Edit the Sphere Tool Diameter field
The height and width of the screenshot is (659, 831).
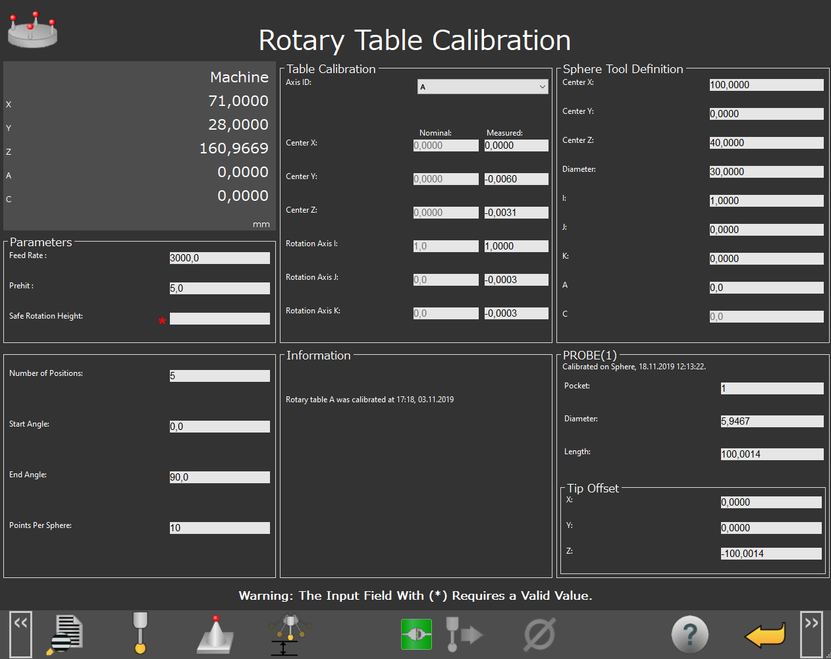pyautogui.click(x=766, y=172)
